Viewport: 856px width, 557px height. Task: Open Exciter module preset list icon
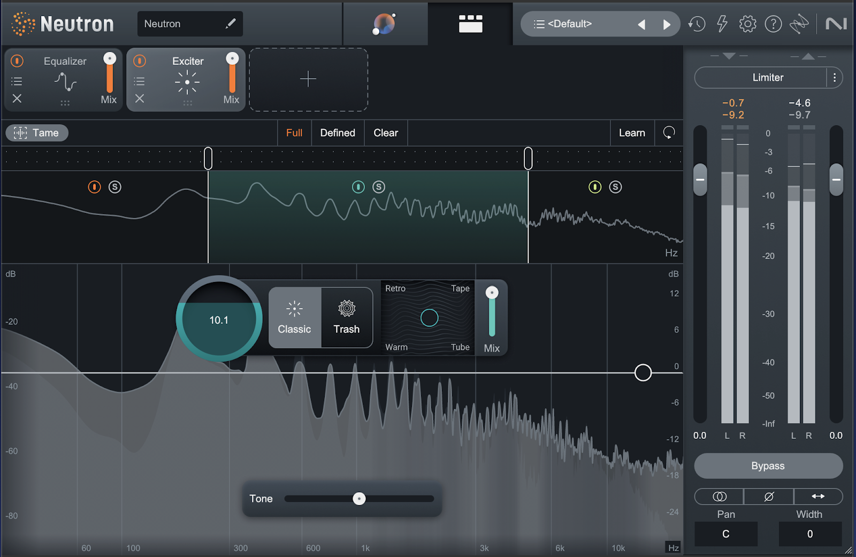tap(139, 81)
